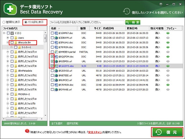Check the box for $R2S5VG0.url

click(52, 71)
